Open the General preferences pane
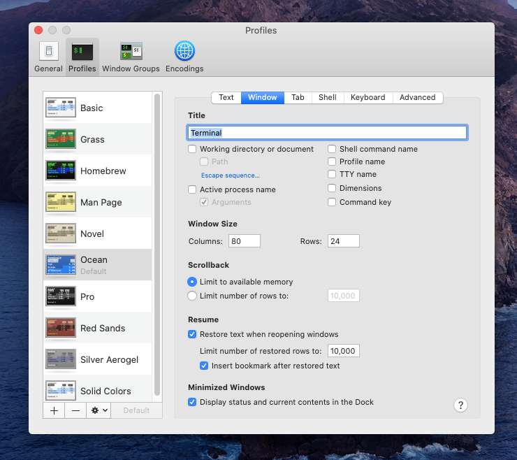 pos(48,57)
